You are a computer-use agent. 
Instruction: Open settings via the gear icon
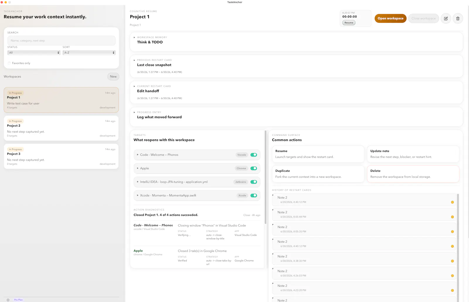click(x=8, y=300)
